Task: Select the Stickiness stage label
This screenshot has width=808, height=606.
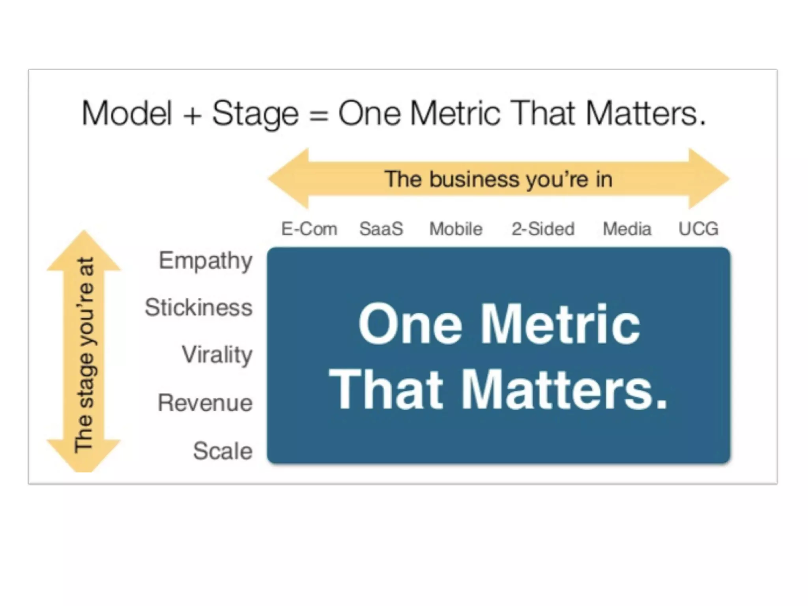Action: click(x=198, y=307)
